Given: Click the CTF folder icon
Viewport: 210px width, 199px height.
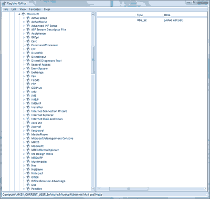Looking at the screenshot, I should point(28,49).
